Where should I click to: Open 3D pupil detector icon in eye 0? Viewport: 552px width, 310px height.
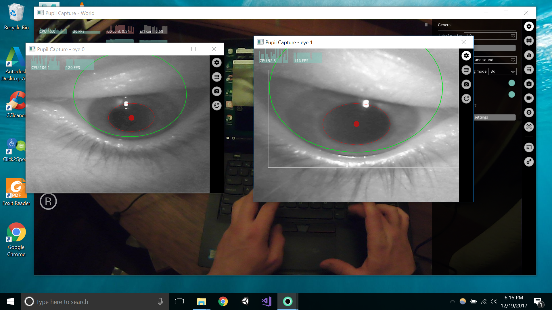(x=217, y=106)
